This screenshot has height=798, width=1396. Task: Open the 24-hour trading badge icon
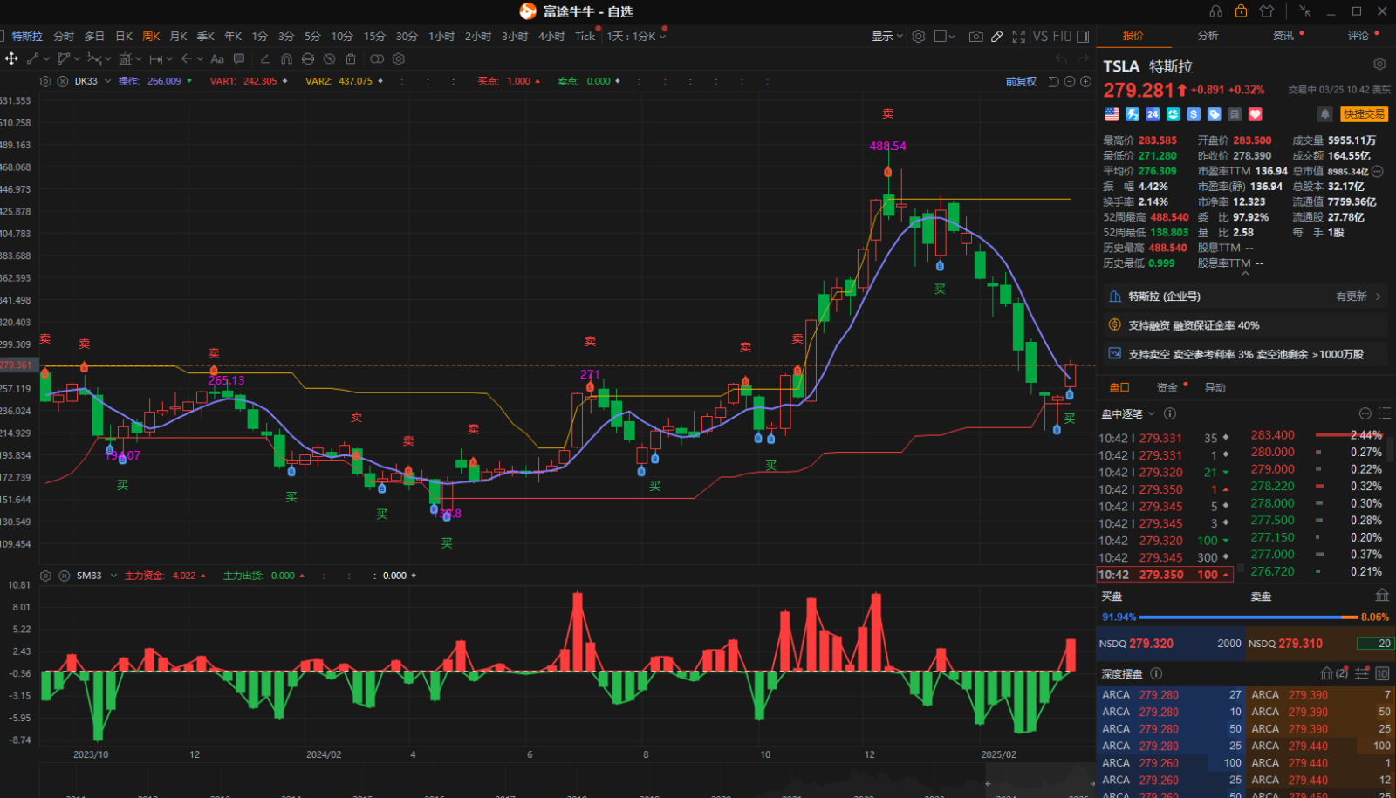(x=1153, y=114)
